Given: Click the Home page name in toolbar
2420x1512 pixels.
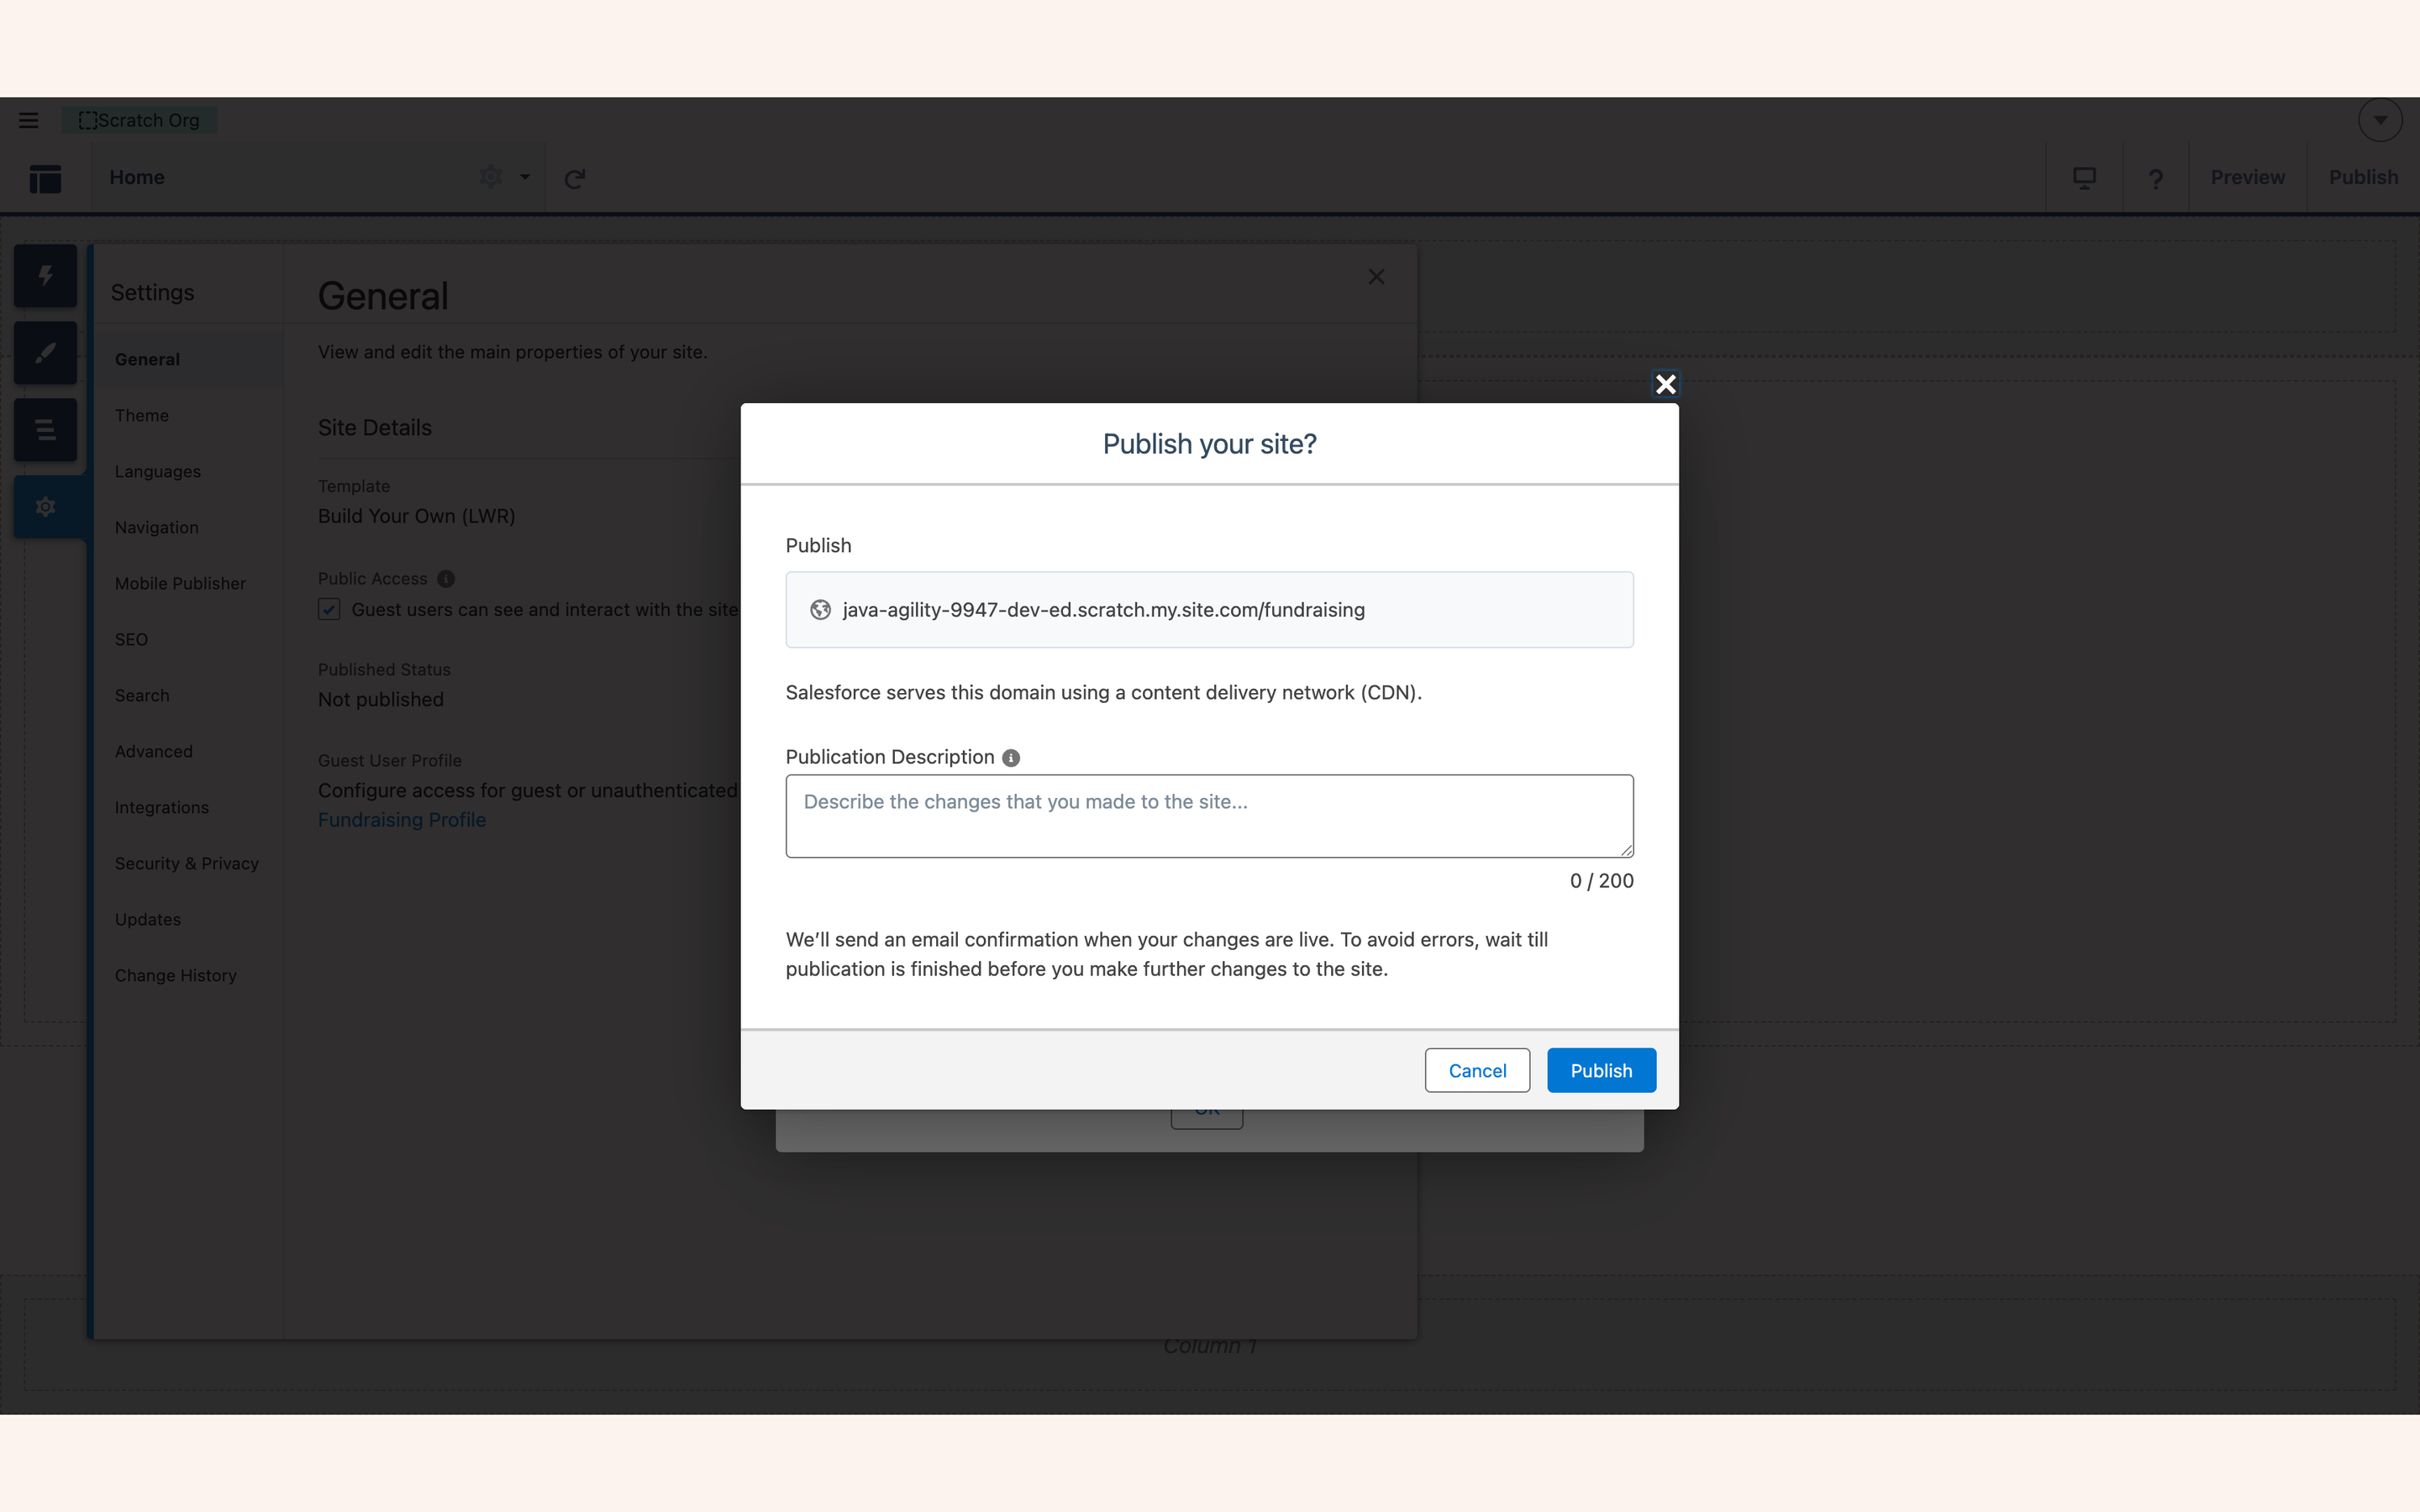Looking at the screenshot, I should pyautogui.click(x=137, y=177).
